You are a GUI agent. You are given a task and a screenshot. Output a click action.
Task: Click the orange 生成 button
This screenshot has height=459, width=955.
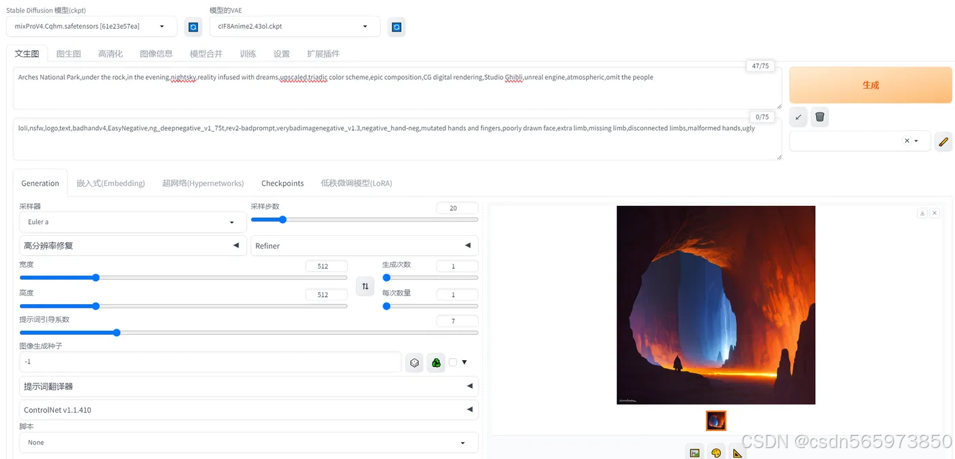(870, 85)
